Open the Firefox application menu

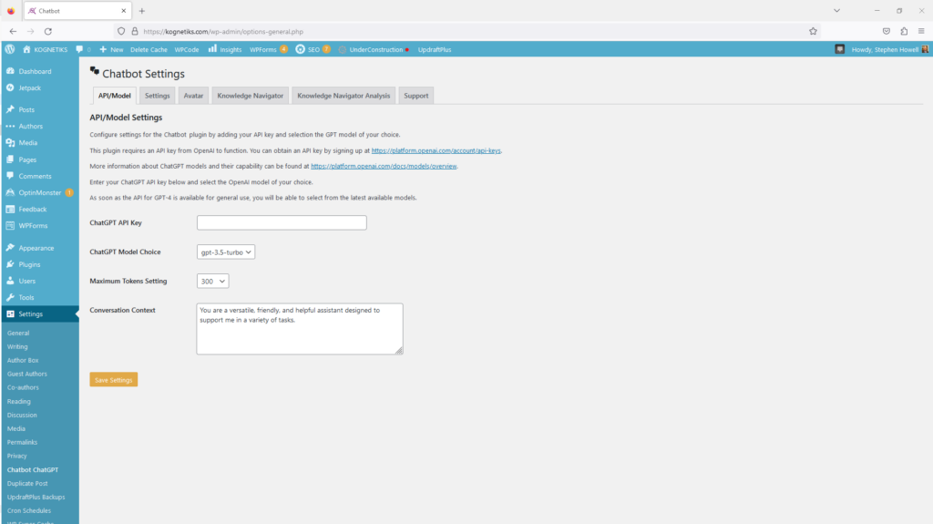click(x=921, y=32)
